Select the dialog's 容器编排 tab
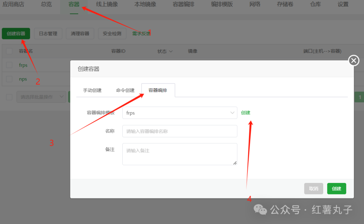Image resolution: width=364 pixels, height=224 pixels. pyautogui.click(x=158, y=90)
